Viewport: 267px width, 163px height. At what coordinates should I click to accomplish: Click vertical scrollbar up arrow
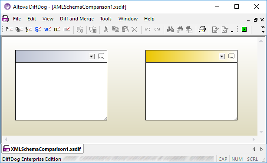point(261,41)
